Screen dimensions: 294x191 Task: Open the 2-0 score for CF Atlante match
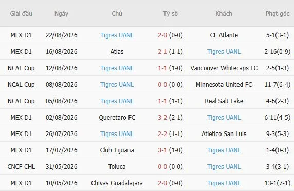pyautogui.click(x=162, y=35)
